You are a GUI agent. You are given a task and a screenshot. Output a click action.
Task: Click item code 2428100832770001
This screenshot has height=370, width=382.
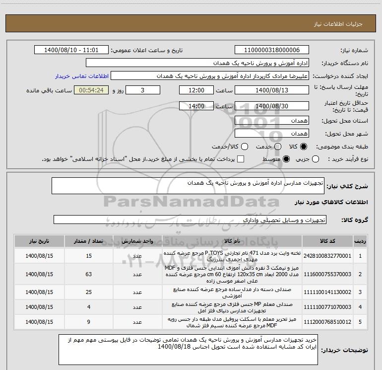[327, 256]
